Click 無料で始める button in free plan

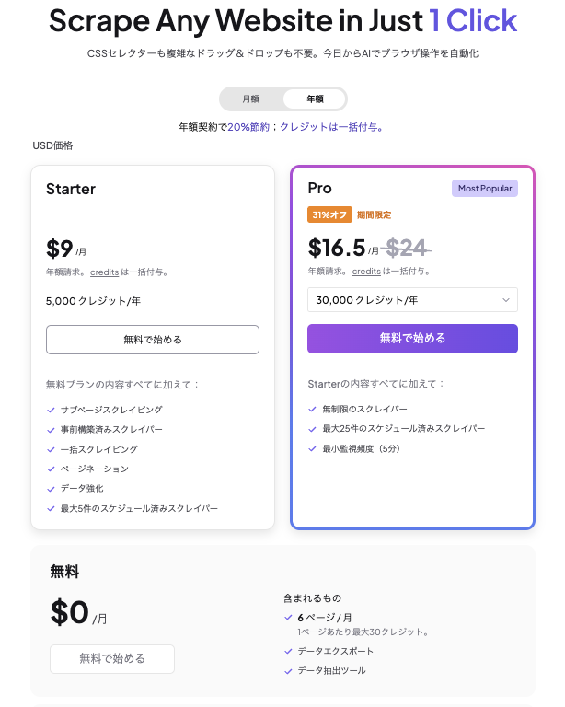point(112,658)
